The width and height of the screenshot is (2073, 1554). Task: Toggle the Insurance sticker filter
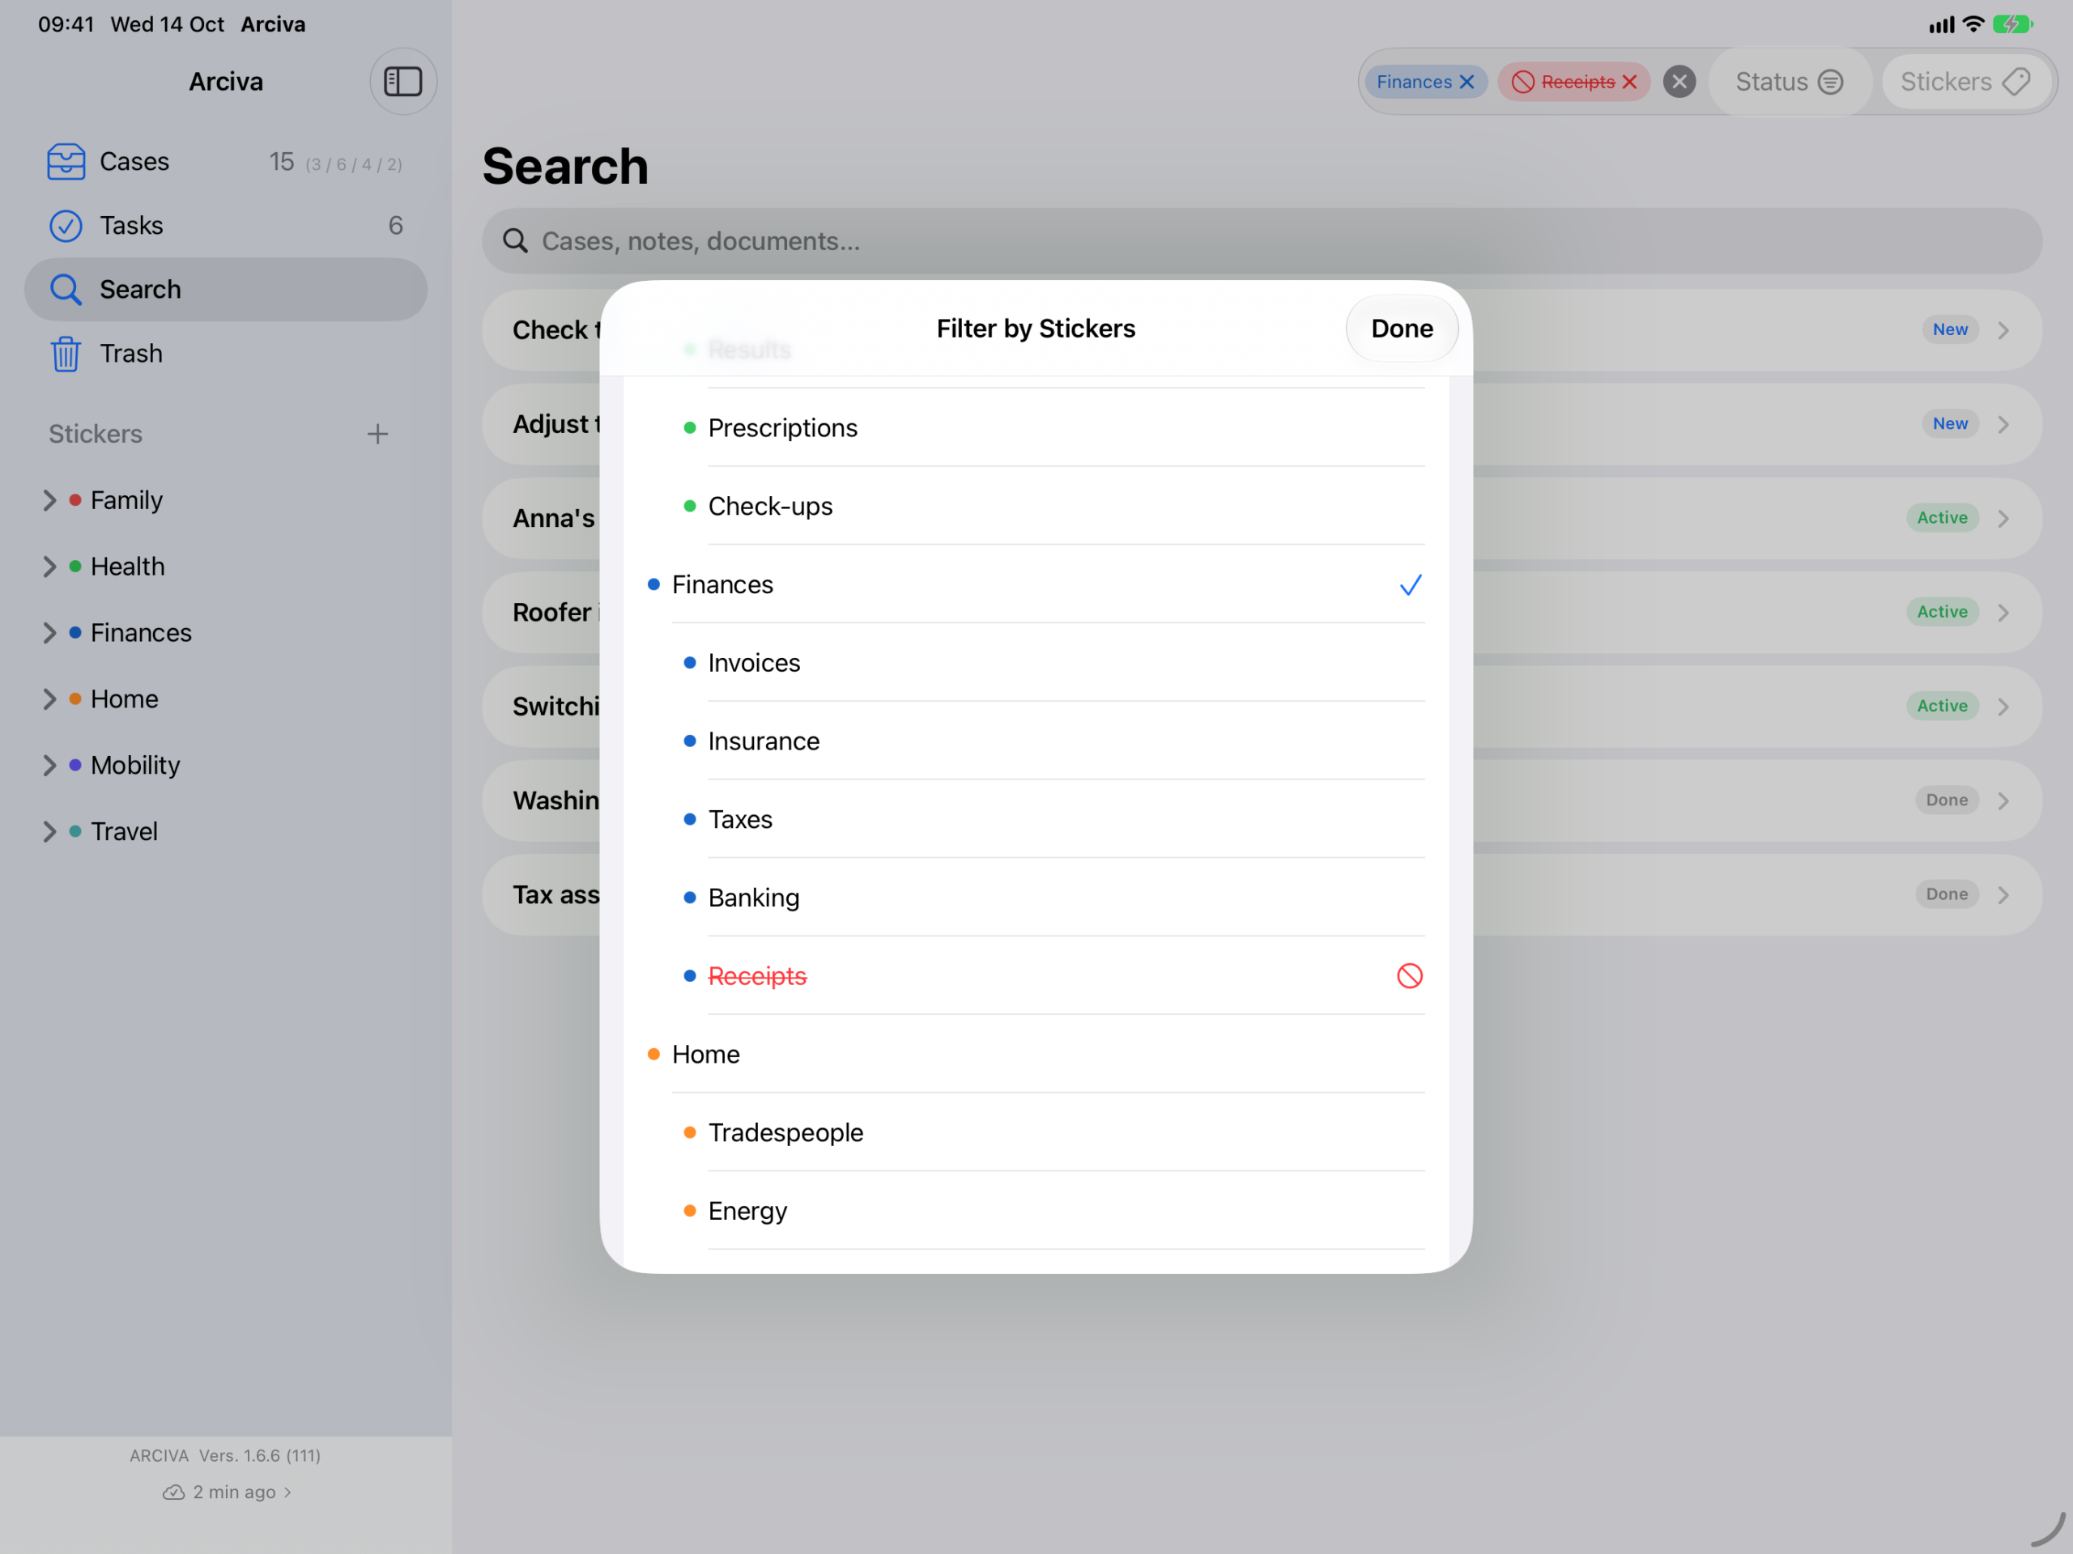(x=1036, y=741)
